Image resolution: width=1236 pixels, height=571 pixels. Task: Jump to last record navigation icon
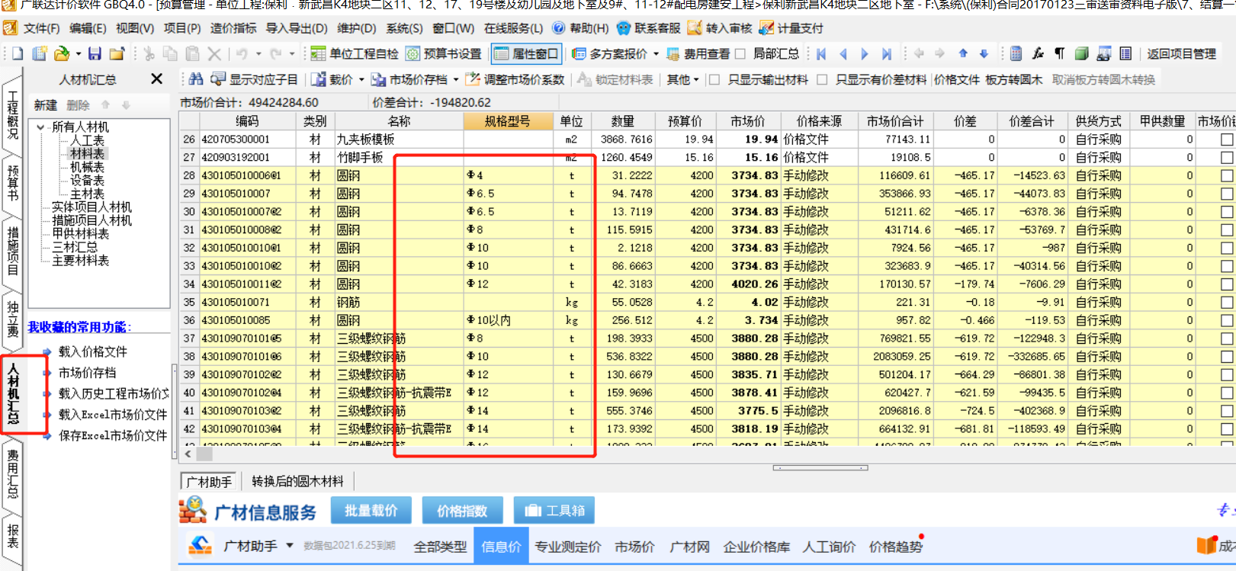(x=886, y=53)
